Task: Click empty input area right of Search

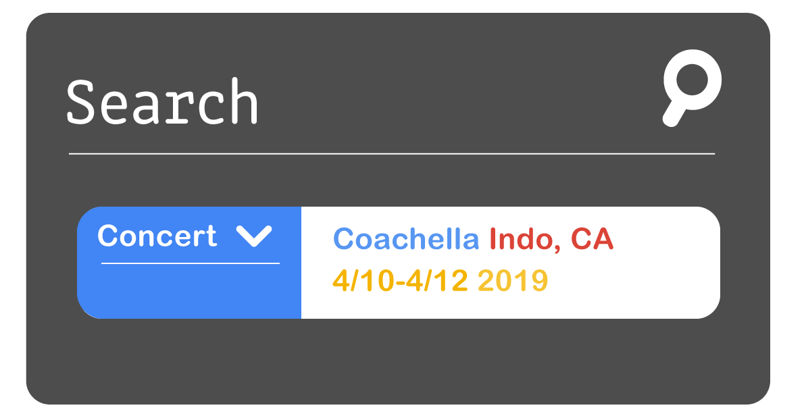Action: click(456, 101)
